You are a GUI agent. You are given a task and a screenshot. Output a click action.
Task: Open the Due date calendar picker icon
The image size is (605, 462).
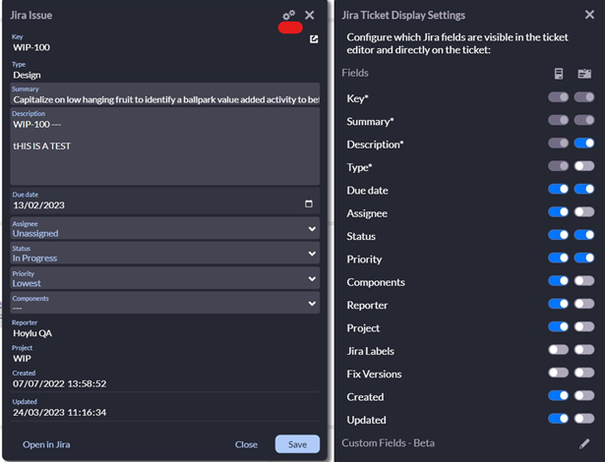[x=309, y=203]
